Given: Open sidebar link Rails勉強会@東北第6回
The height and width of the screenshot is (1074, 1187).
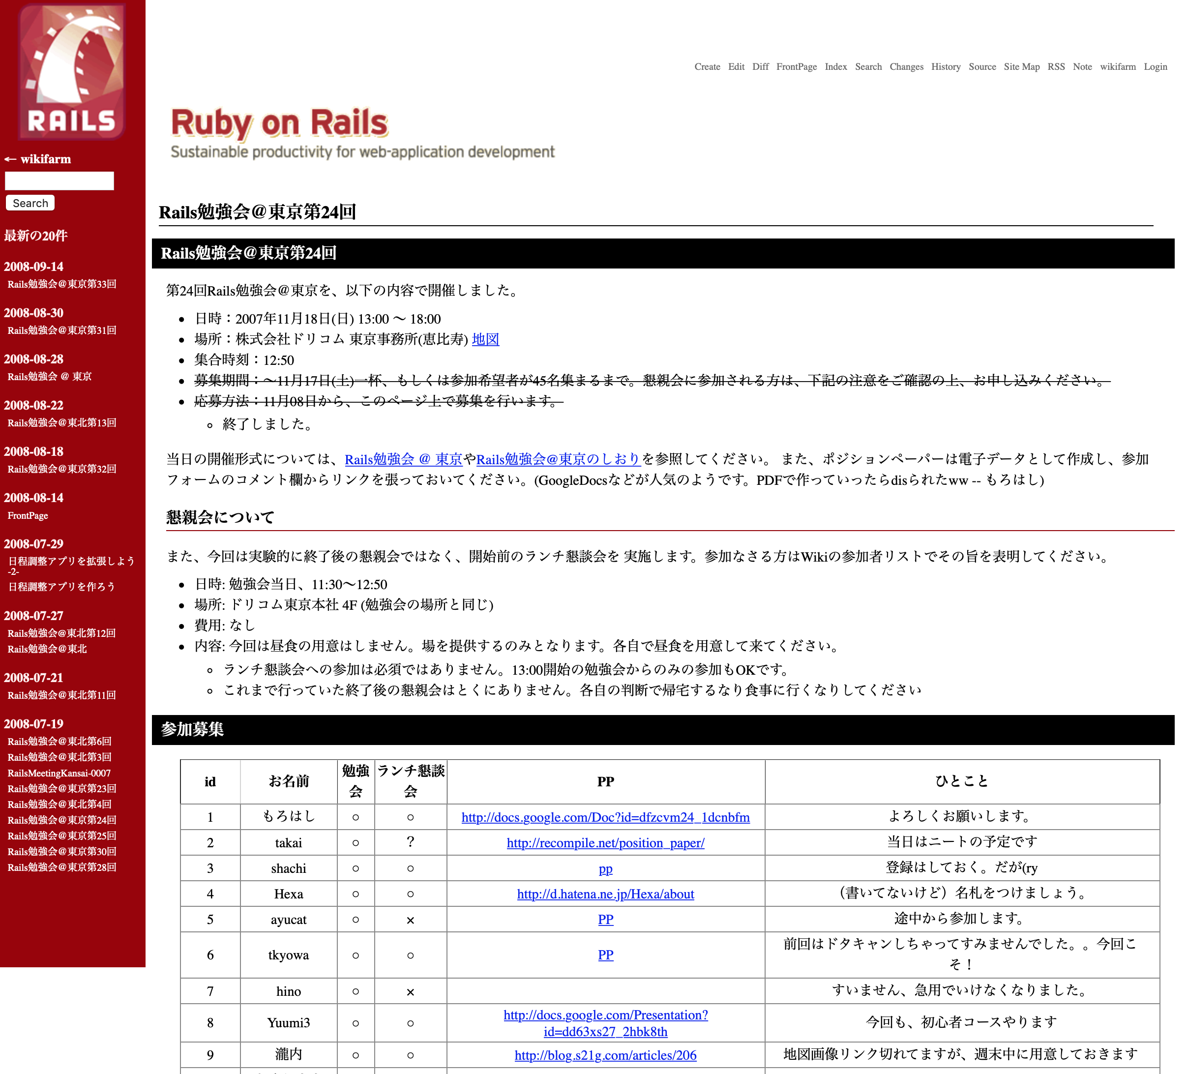Looking at the screenshot, I should pyautogui.click(x=59, y=741).
